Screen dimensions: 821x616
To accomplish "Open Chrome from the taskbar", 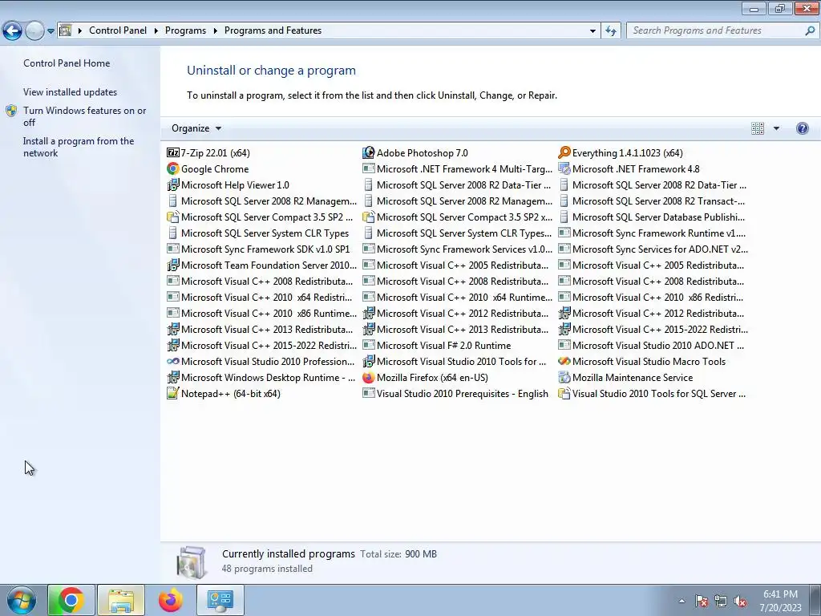I will coord(71,600).
